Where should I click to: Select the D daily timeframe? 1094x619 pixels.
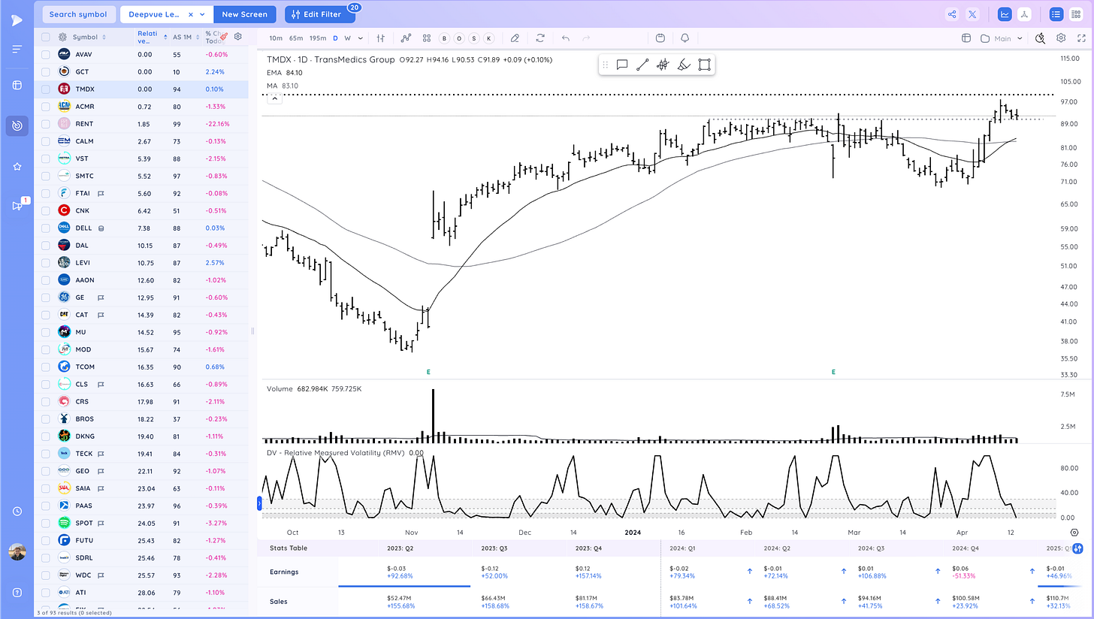point(335,38)
